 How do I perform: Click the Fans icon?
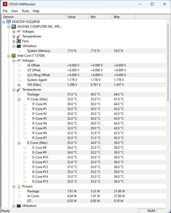coord(19,41)
